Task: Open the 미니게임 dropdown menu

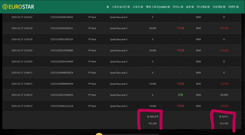Action: [203, 7]
